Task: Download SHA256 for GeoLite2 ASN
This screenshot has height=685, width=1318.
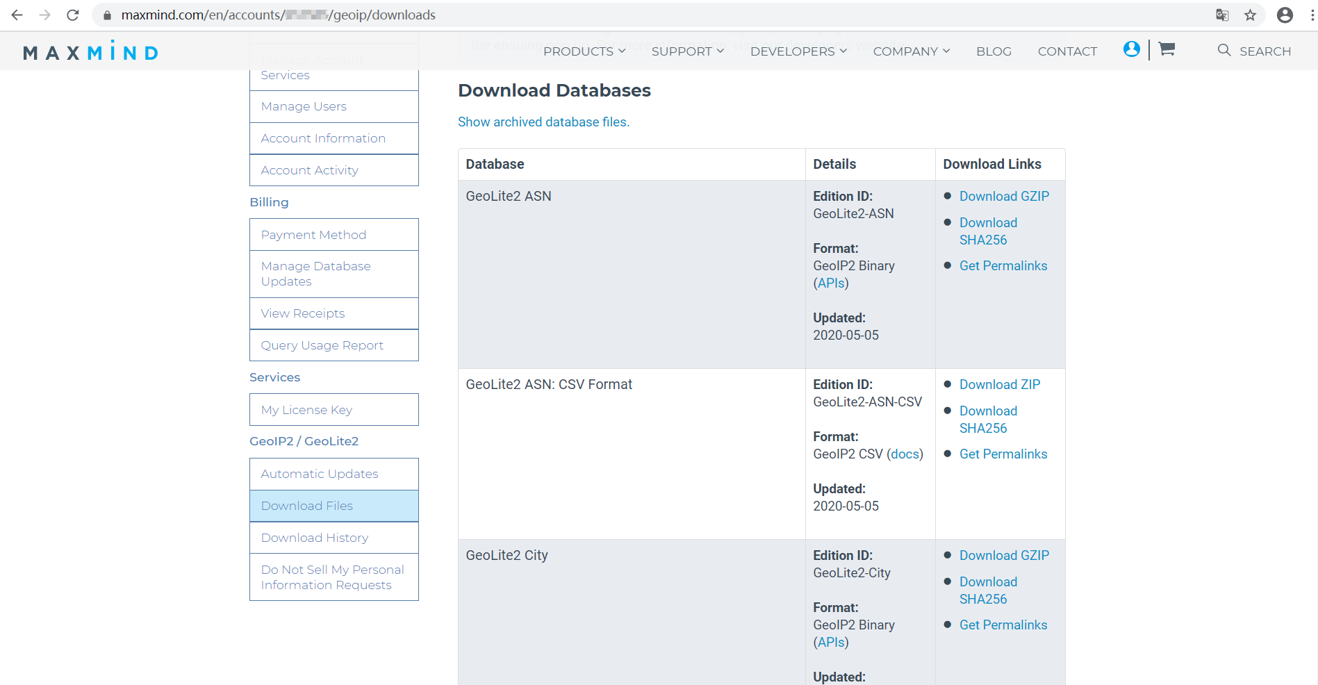Action: click(988, 231)
